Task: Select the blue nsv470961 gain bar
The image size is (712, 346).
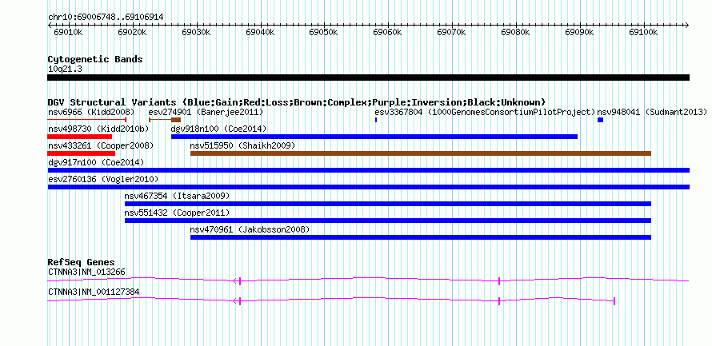Action: 421,237
